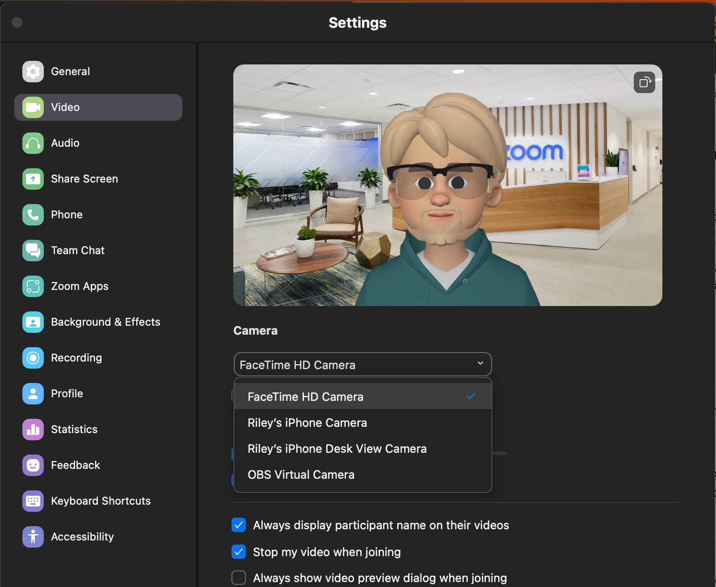Open the Feedback label in sidebar

(76, 465)
